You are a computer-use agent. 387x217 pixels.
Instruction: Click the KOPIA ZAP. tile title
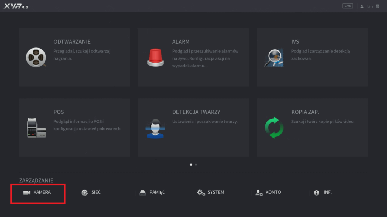[x=305, y=112]
